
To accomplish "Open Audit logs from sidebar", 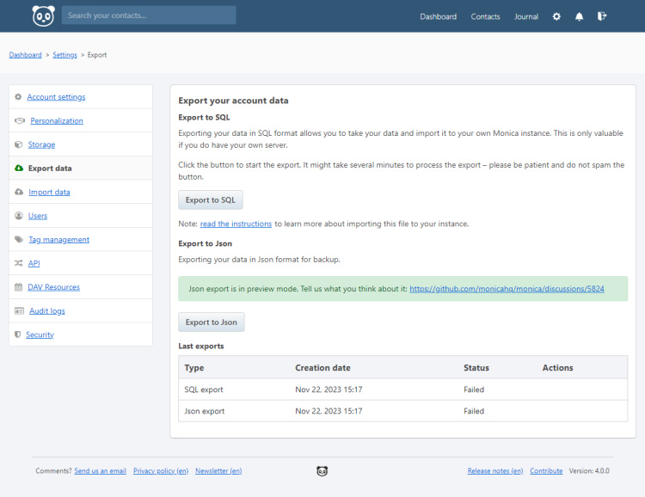I will (x=46, y=311).
